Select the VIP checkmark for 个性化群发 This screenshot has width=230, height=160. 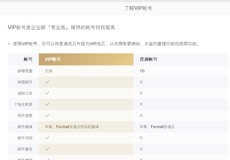point(47,104)
